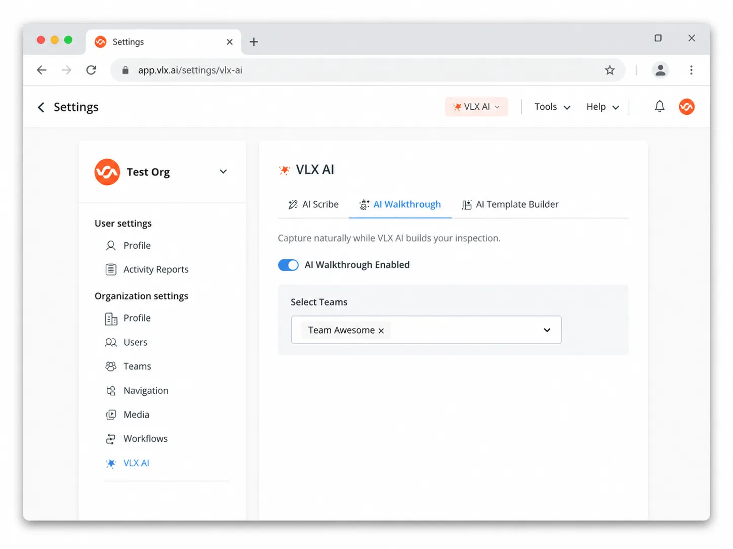Open Navigation settings
The image size is (733, 549).
(x=137, y=391)
